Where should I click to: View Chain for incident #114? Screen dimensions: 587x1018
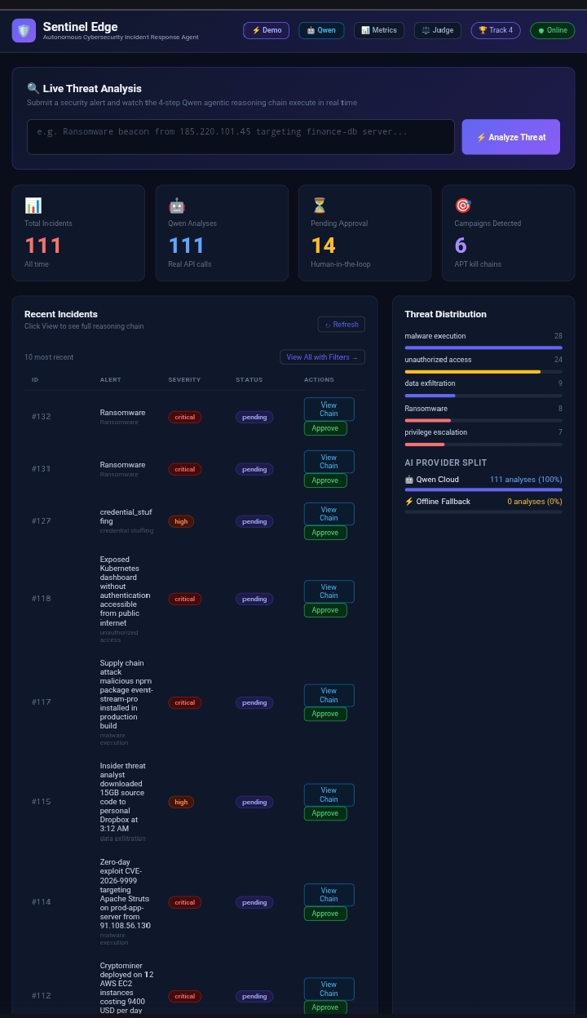pos(329,894)
